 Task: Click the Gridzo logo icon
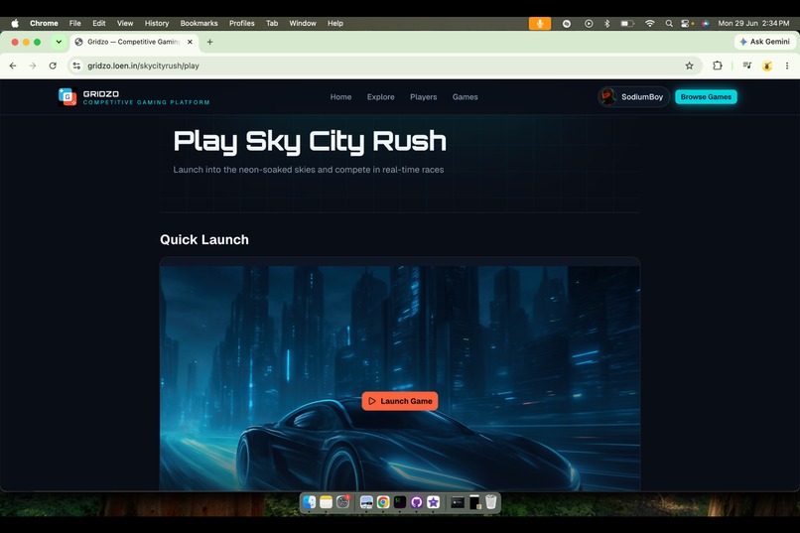point(67,97)
